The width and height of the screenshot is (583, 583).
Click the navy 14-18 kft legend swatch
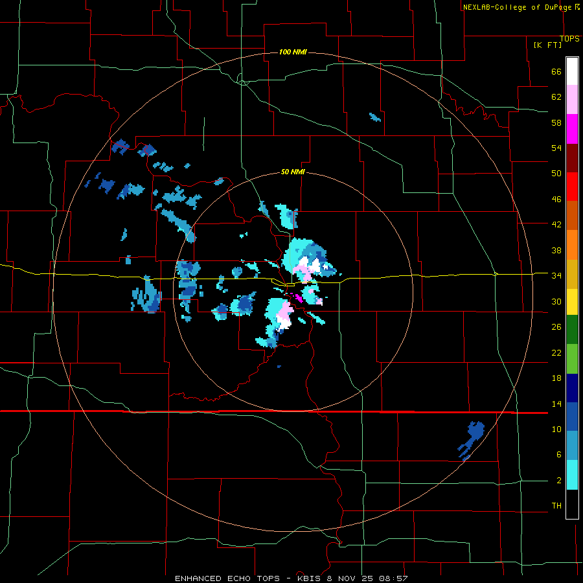[572, 388]
